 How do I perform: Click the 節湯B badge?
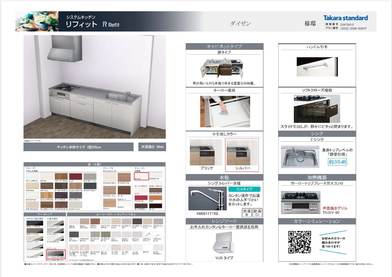(247, 213)
